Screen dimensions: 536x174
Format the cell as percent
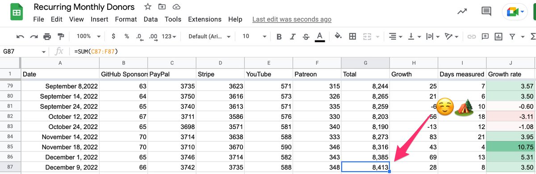127,36
